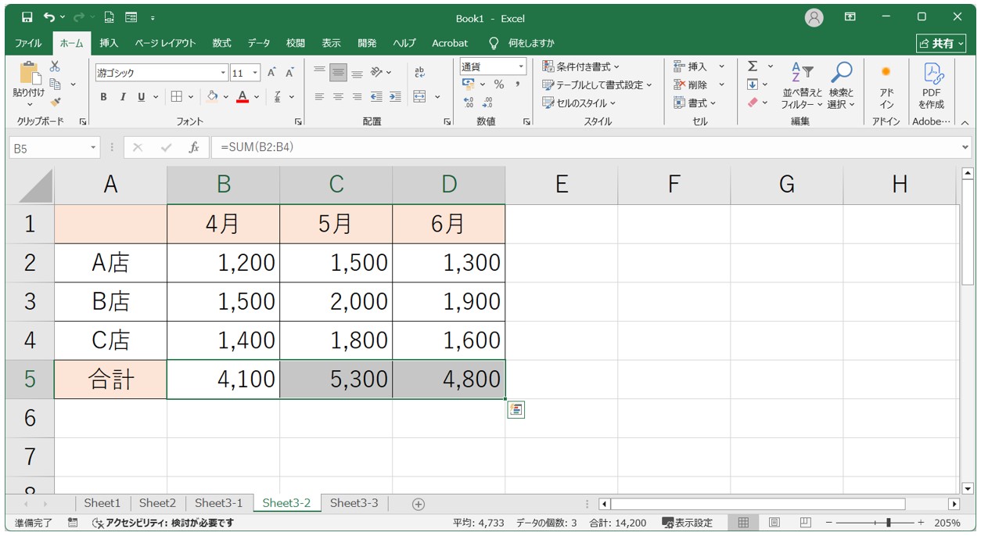The width and height of the screenshot is (981, 536).
Task: Click the 何をしますか search field
Action: click(531, 43)
